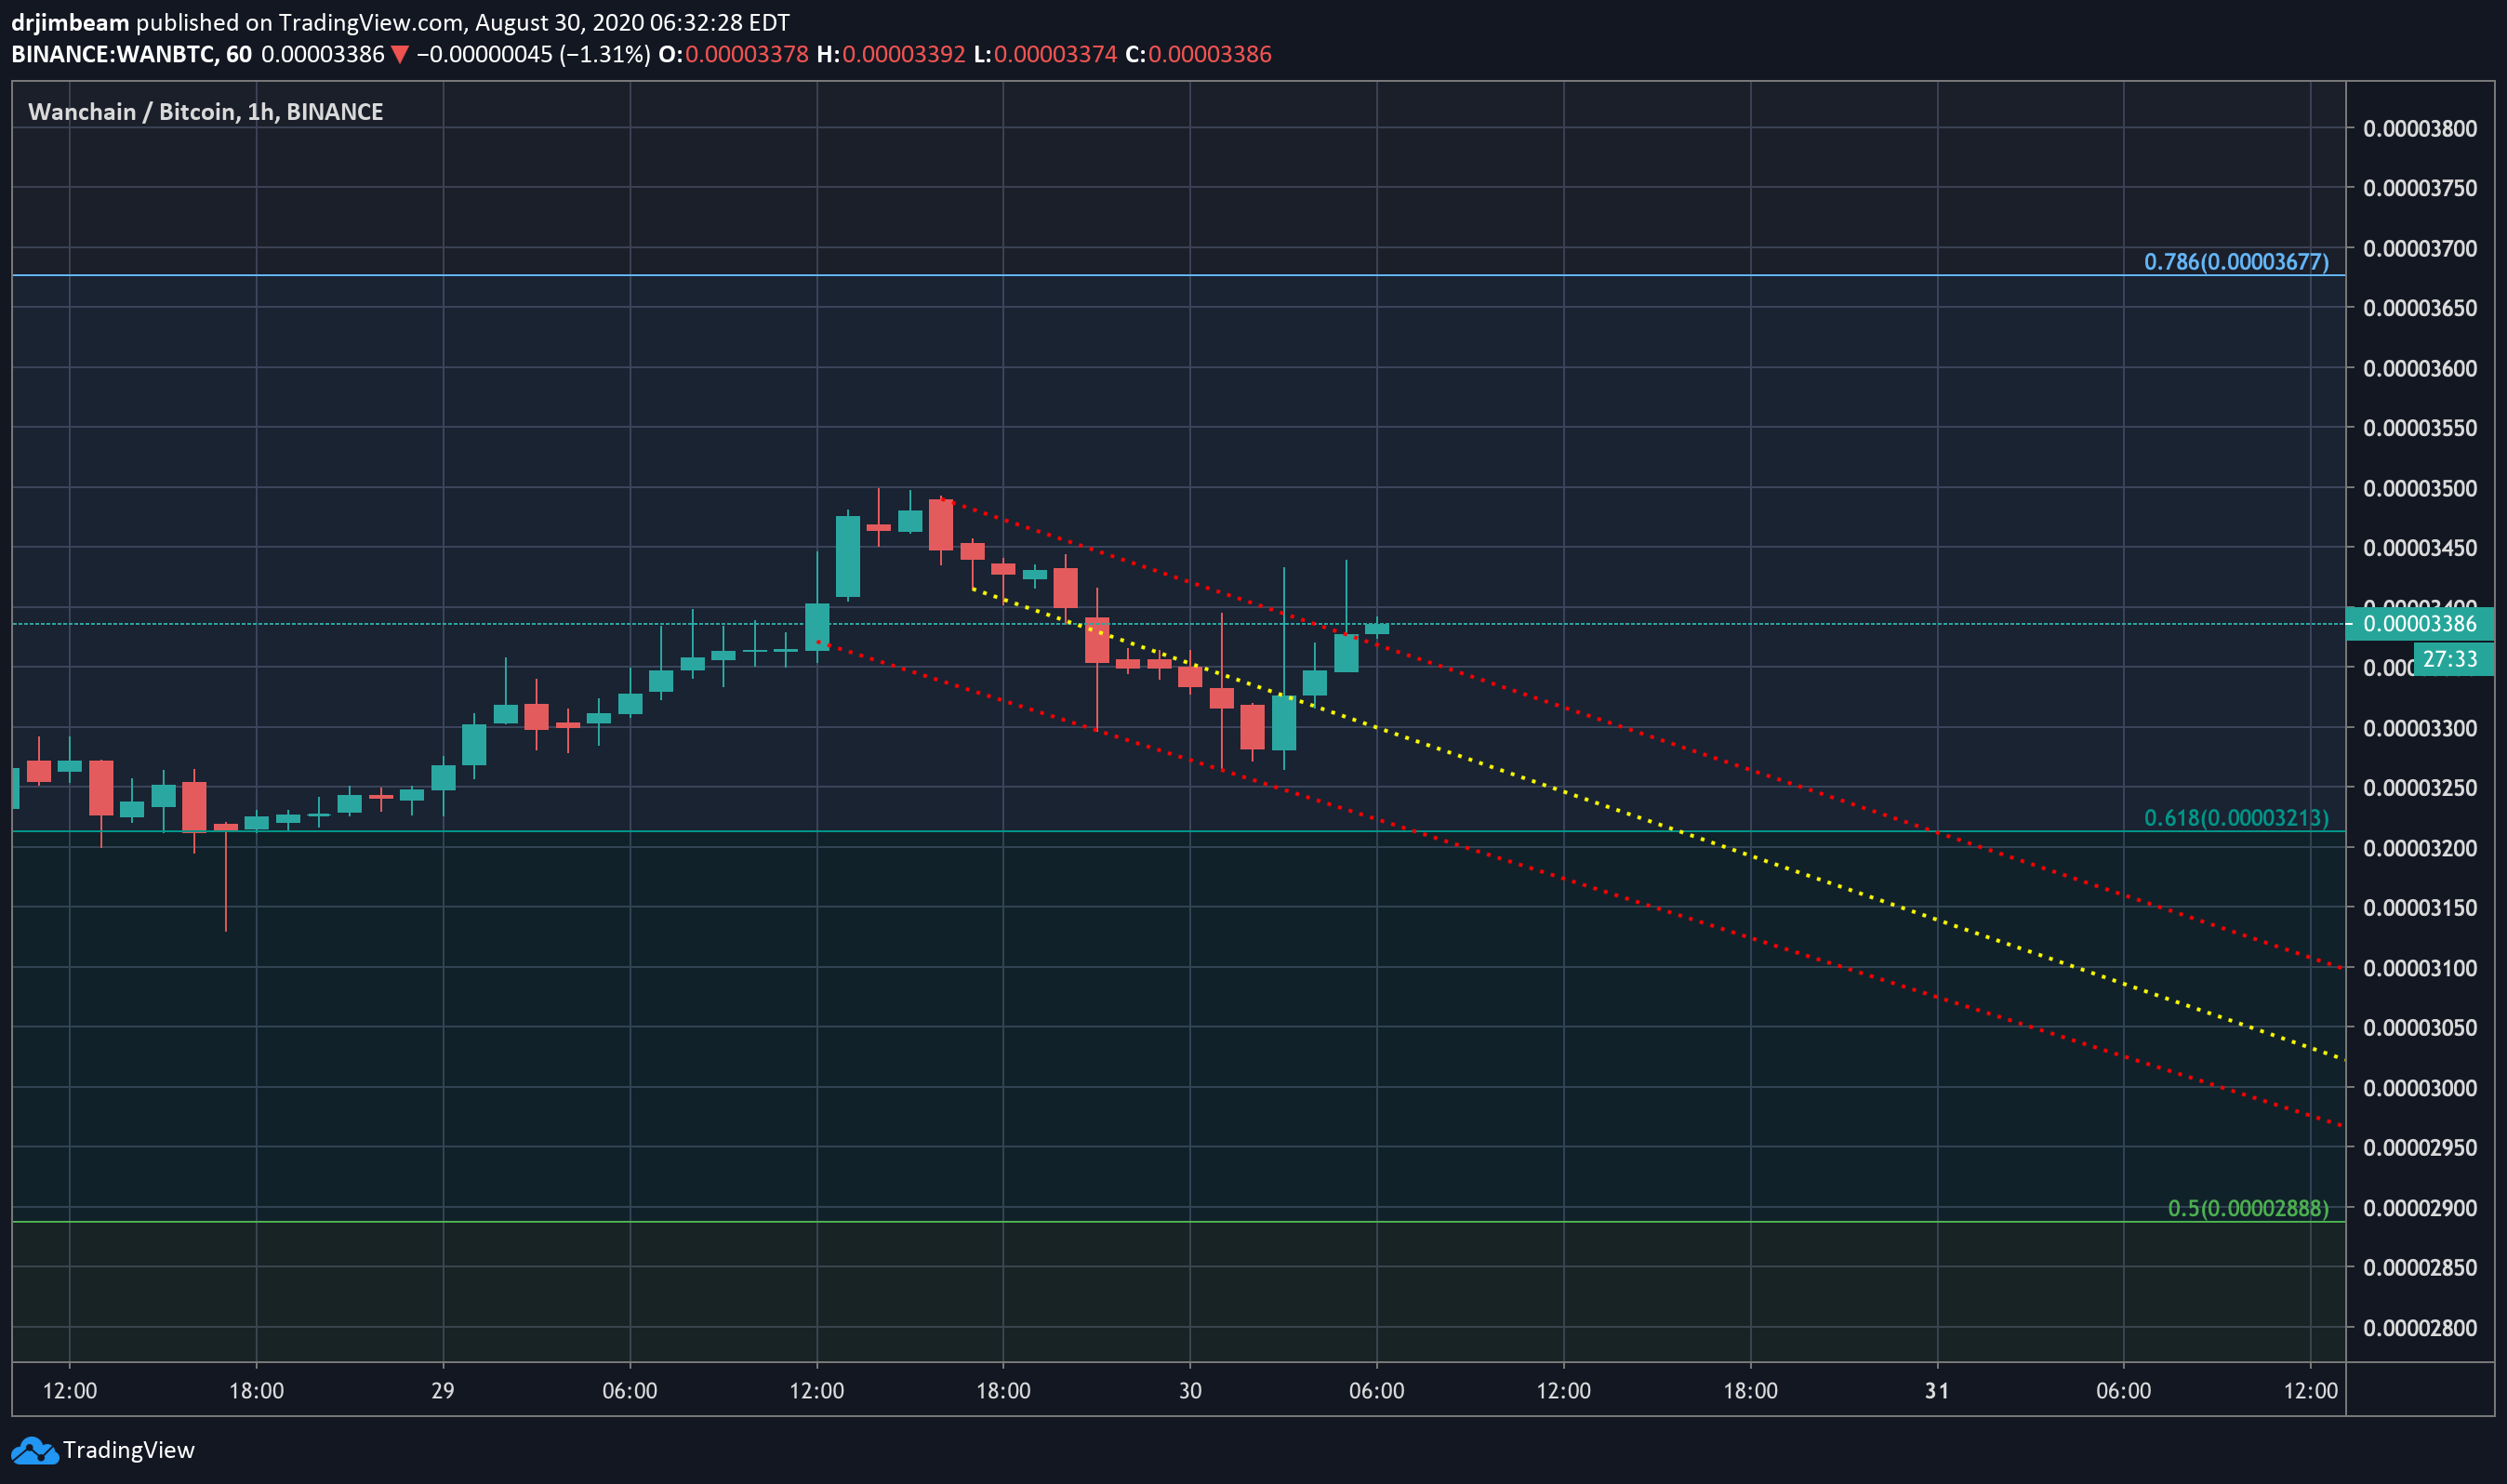
Task: Click the 0.00003700 price axis label
Action: (x=2420, y=248)
